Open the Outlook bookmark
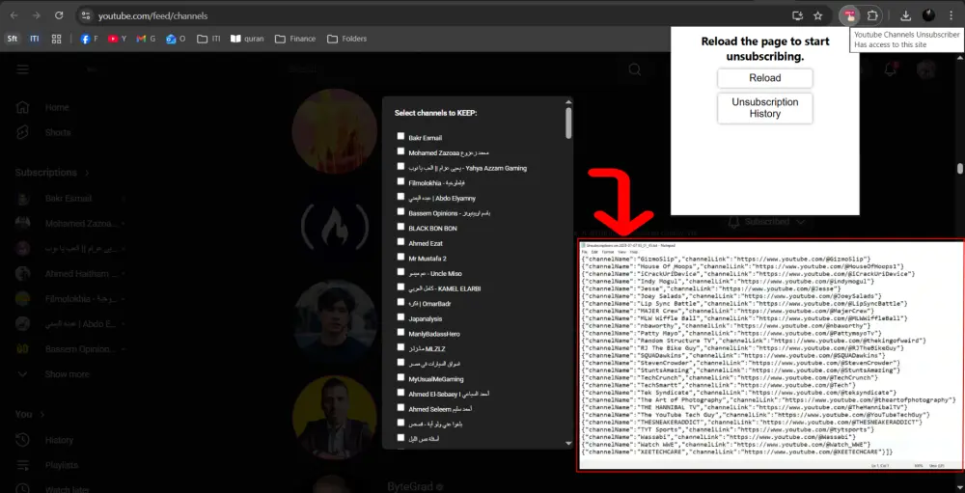965x493 pixels. click(176, 39)
